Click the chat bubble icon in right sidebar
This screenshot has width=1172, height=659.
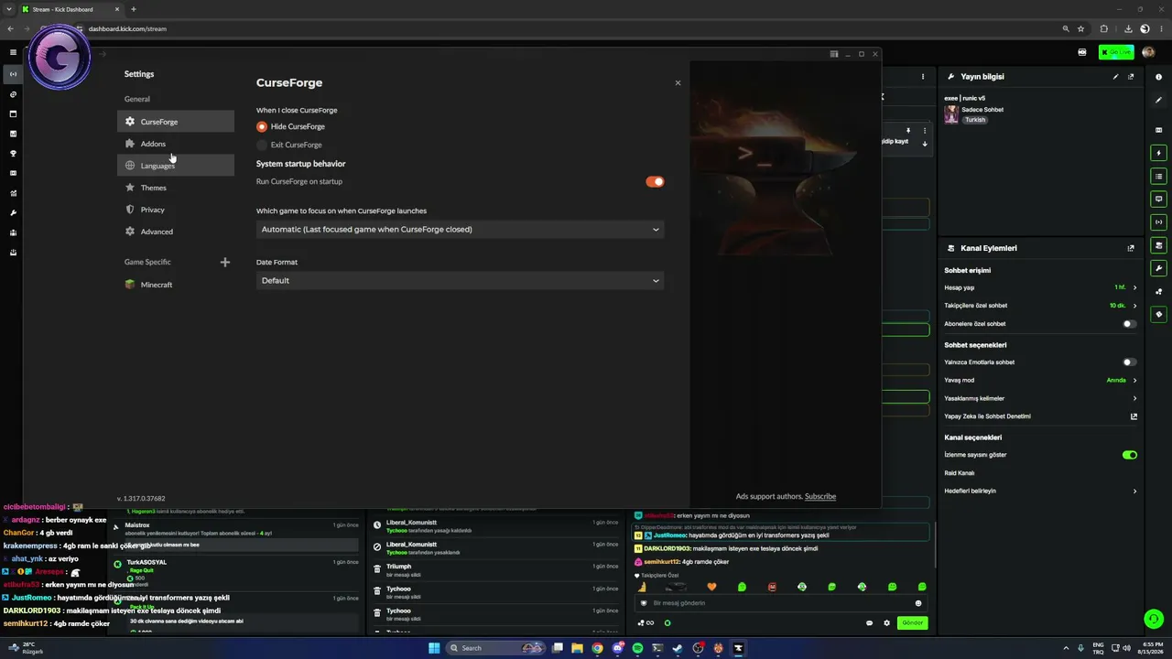coord(1158,199)
